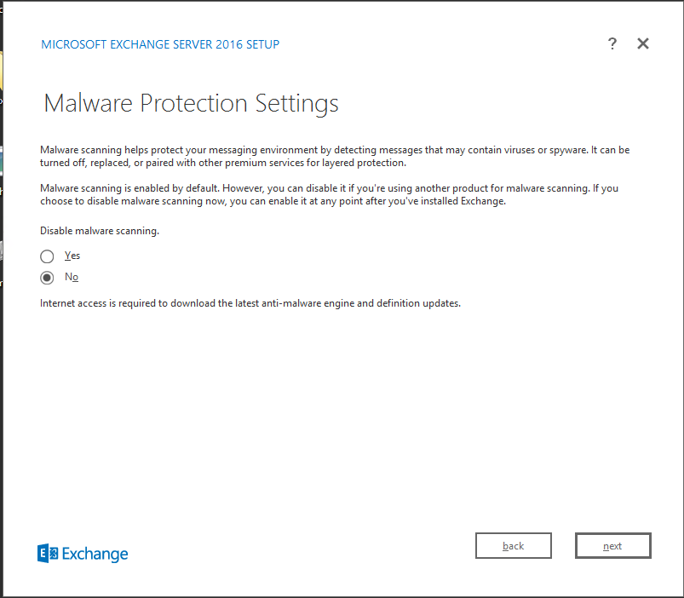Proceed with the next button
684x598 pixels.
pos(612,546)
